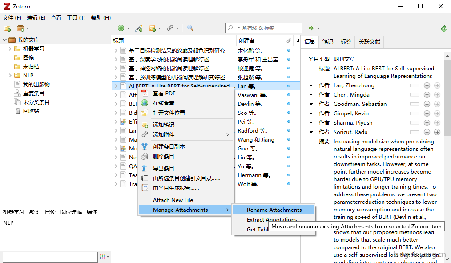Click the New Collection toolbar icon
This screenshot has height=263, width=451.
tap(7, 28)
